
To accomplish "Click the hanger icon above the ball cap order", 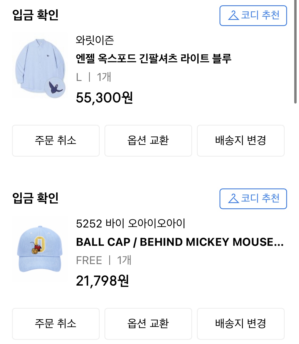I will [x=234, y=199].
